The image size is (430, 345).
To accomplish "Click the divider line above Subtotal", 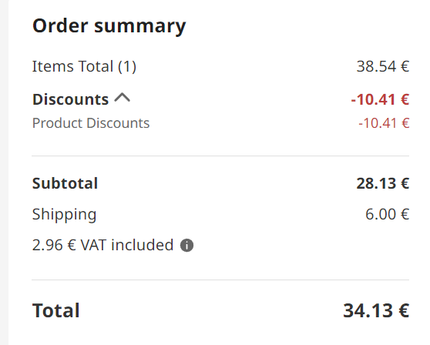I will pyautogui.click(x=220, y=156).
